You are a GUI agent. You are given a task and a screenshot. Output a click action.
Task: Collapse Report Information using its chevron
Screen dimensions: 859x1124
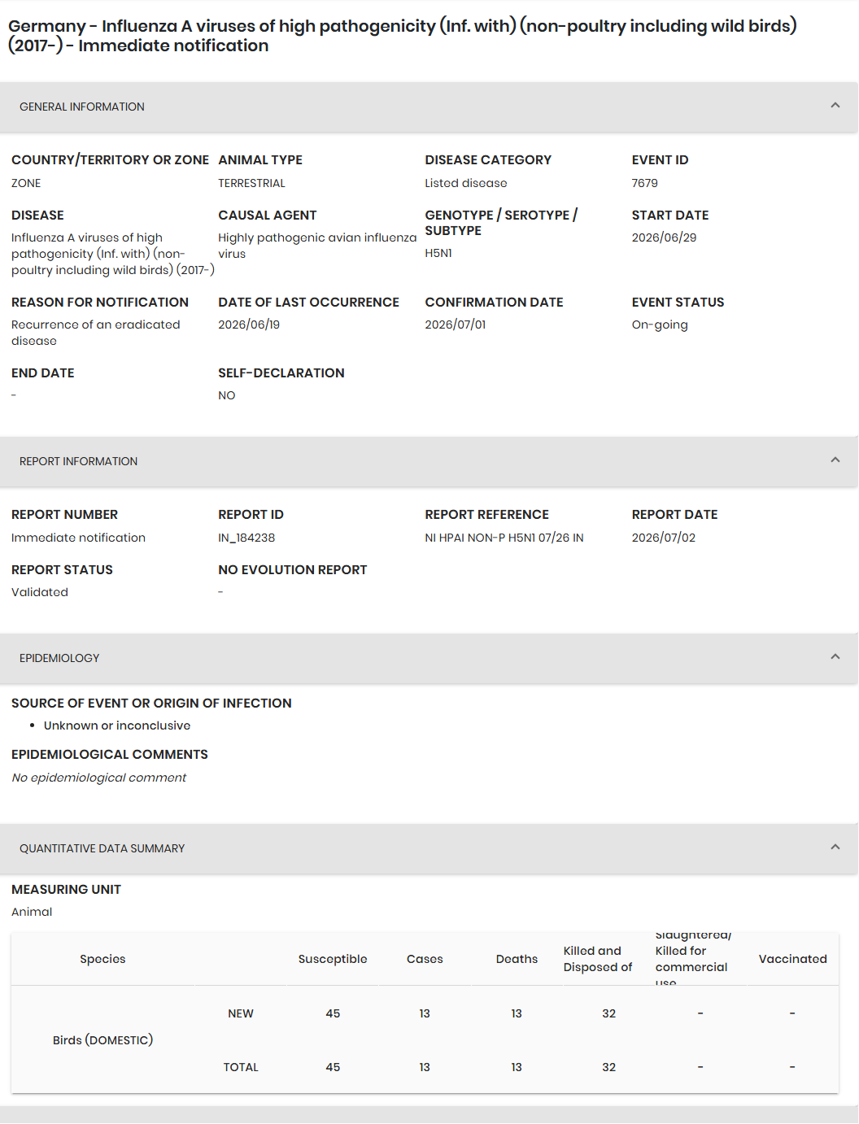point(835,460)
